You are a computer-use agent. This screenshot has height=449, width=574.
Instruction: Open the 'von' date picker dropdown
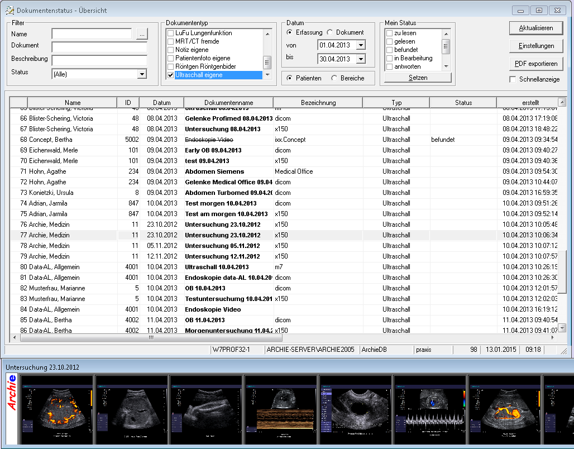point(360,45)
